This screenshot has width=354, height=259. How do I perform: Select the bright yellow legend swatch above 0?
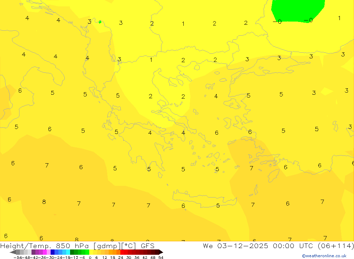[x=91, y=252]
